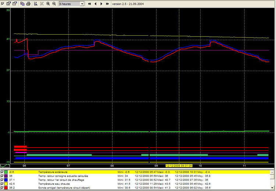Screen dimensions: 276x191
Task: Click the zoom in magnifier icon
Action: pyautogui.click(x=48, y=3)
